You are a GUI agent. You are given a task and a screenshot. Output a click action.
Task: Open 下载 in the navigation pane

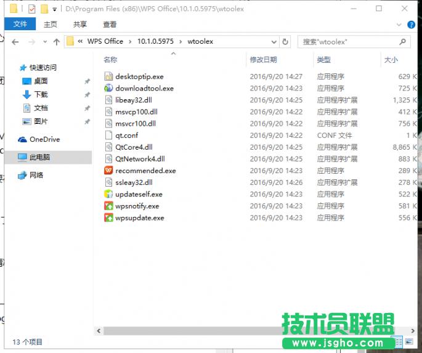coord(41,94)
